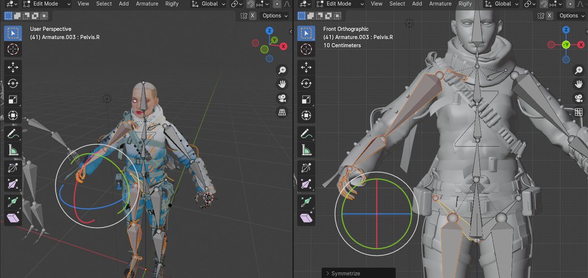Screen dimensions: 588x278
Task: Select the Rotate tool in left viewport
Action: coord(13,83)
